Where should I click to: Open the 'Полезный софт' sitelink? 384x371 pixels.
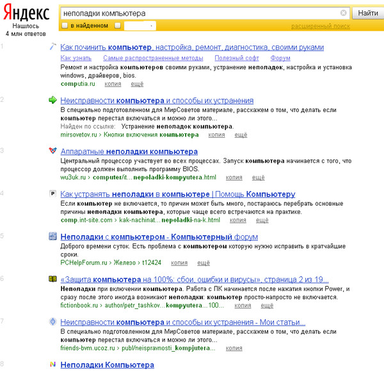[237, 58]
